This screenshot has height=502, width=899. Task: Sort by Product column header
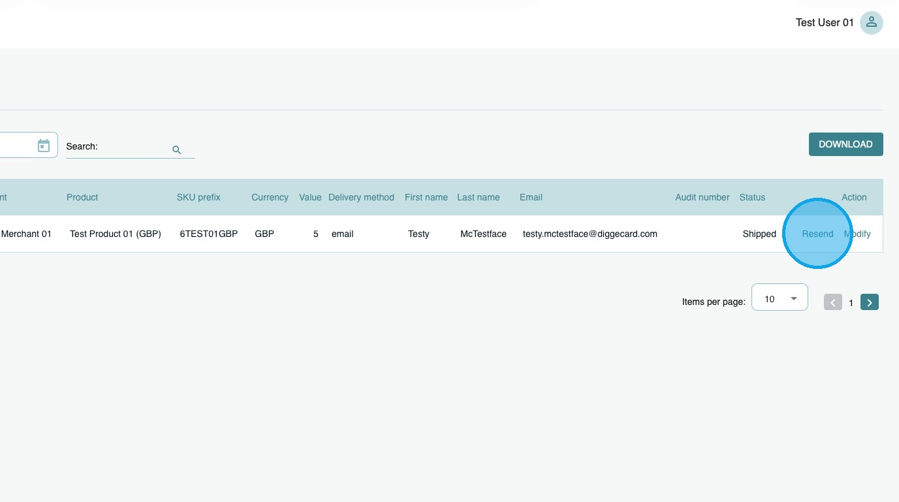pos(82,197)
